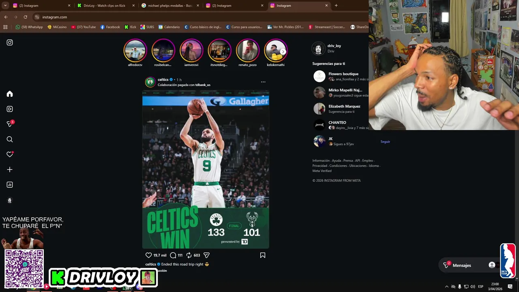The width and height of the screenshot is (519, 292).
Task: Open the Facebook bookmark
Action: point(110,27)
